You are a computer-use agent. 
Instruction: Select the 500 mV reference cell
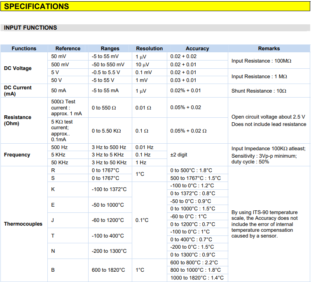pyautogui.click(x=68, y=64)
